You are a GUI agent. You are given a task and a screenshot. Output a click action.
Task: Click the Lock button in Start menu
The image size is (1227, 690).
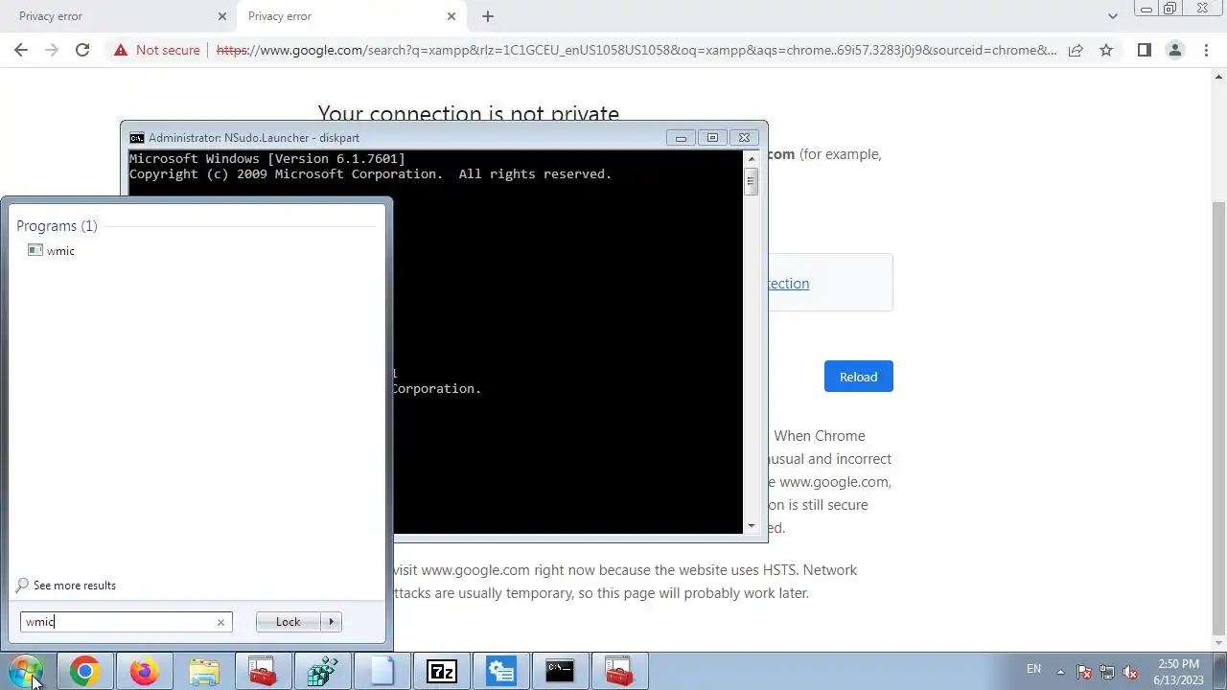click(x=288, y=622)
